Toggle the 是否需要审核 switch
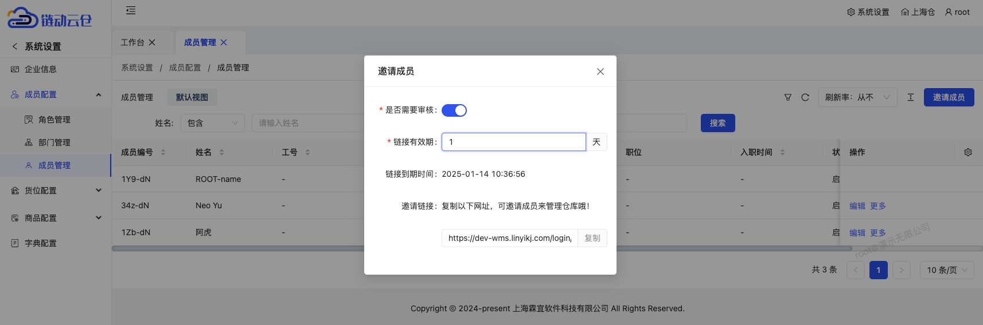Viewport: 983px width, 325px height. (x=454, y=110)
